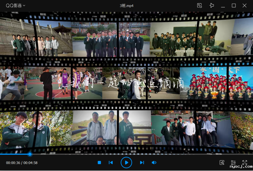Image resolution: width=253 pixels, height=171 pixels.
Task: Minimize the QQ影音 window
Action: pos(223,6)
